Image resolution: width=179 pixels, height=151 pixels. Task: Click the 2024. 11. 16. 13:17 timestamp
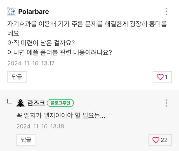[x=31, y=63]
